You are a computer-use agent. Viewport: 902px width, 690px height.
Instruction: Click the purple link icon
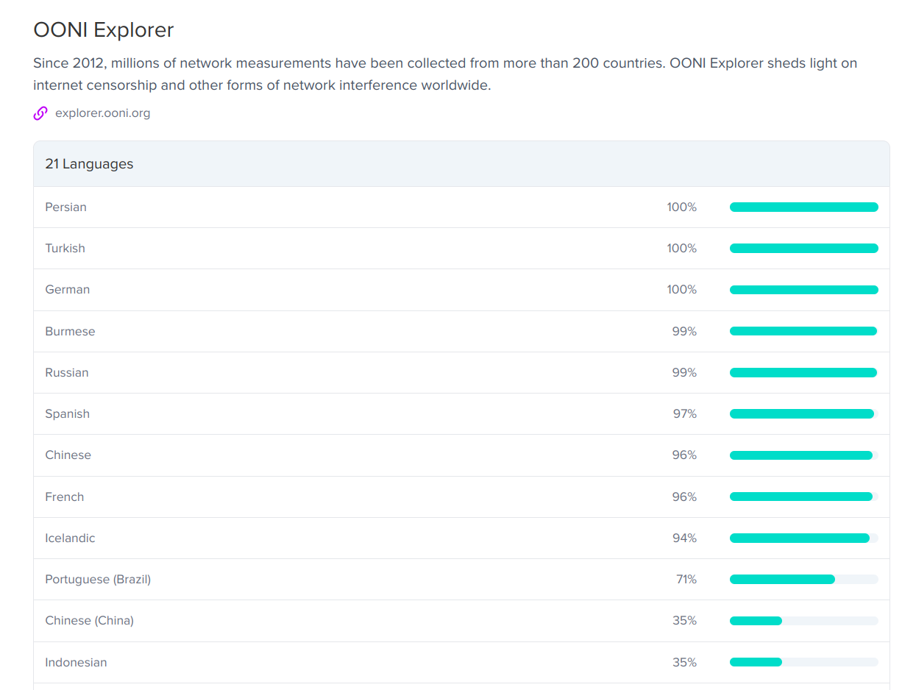(x=40, y=113)
